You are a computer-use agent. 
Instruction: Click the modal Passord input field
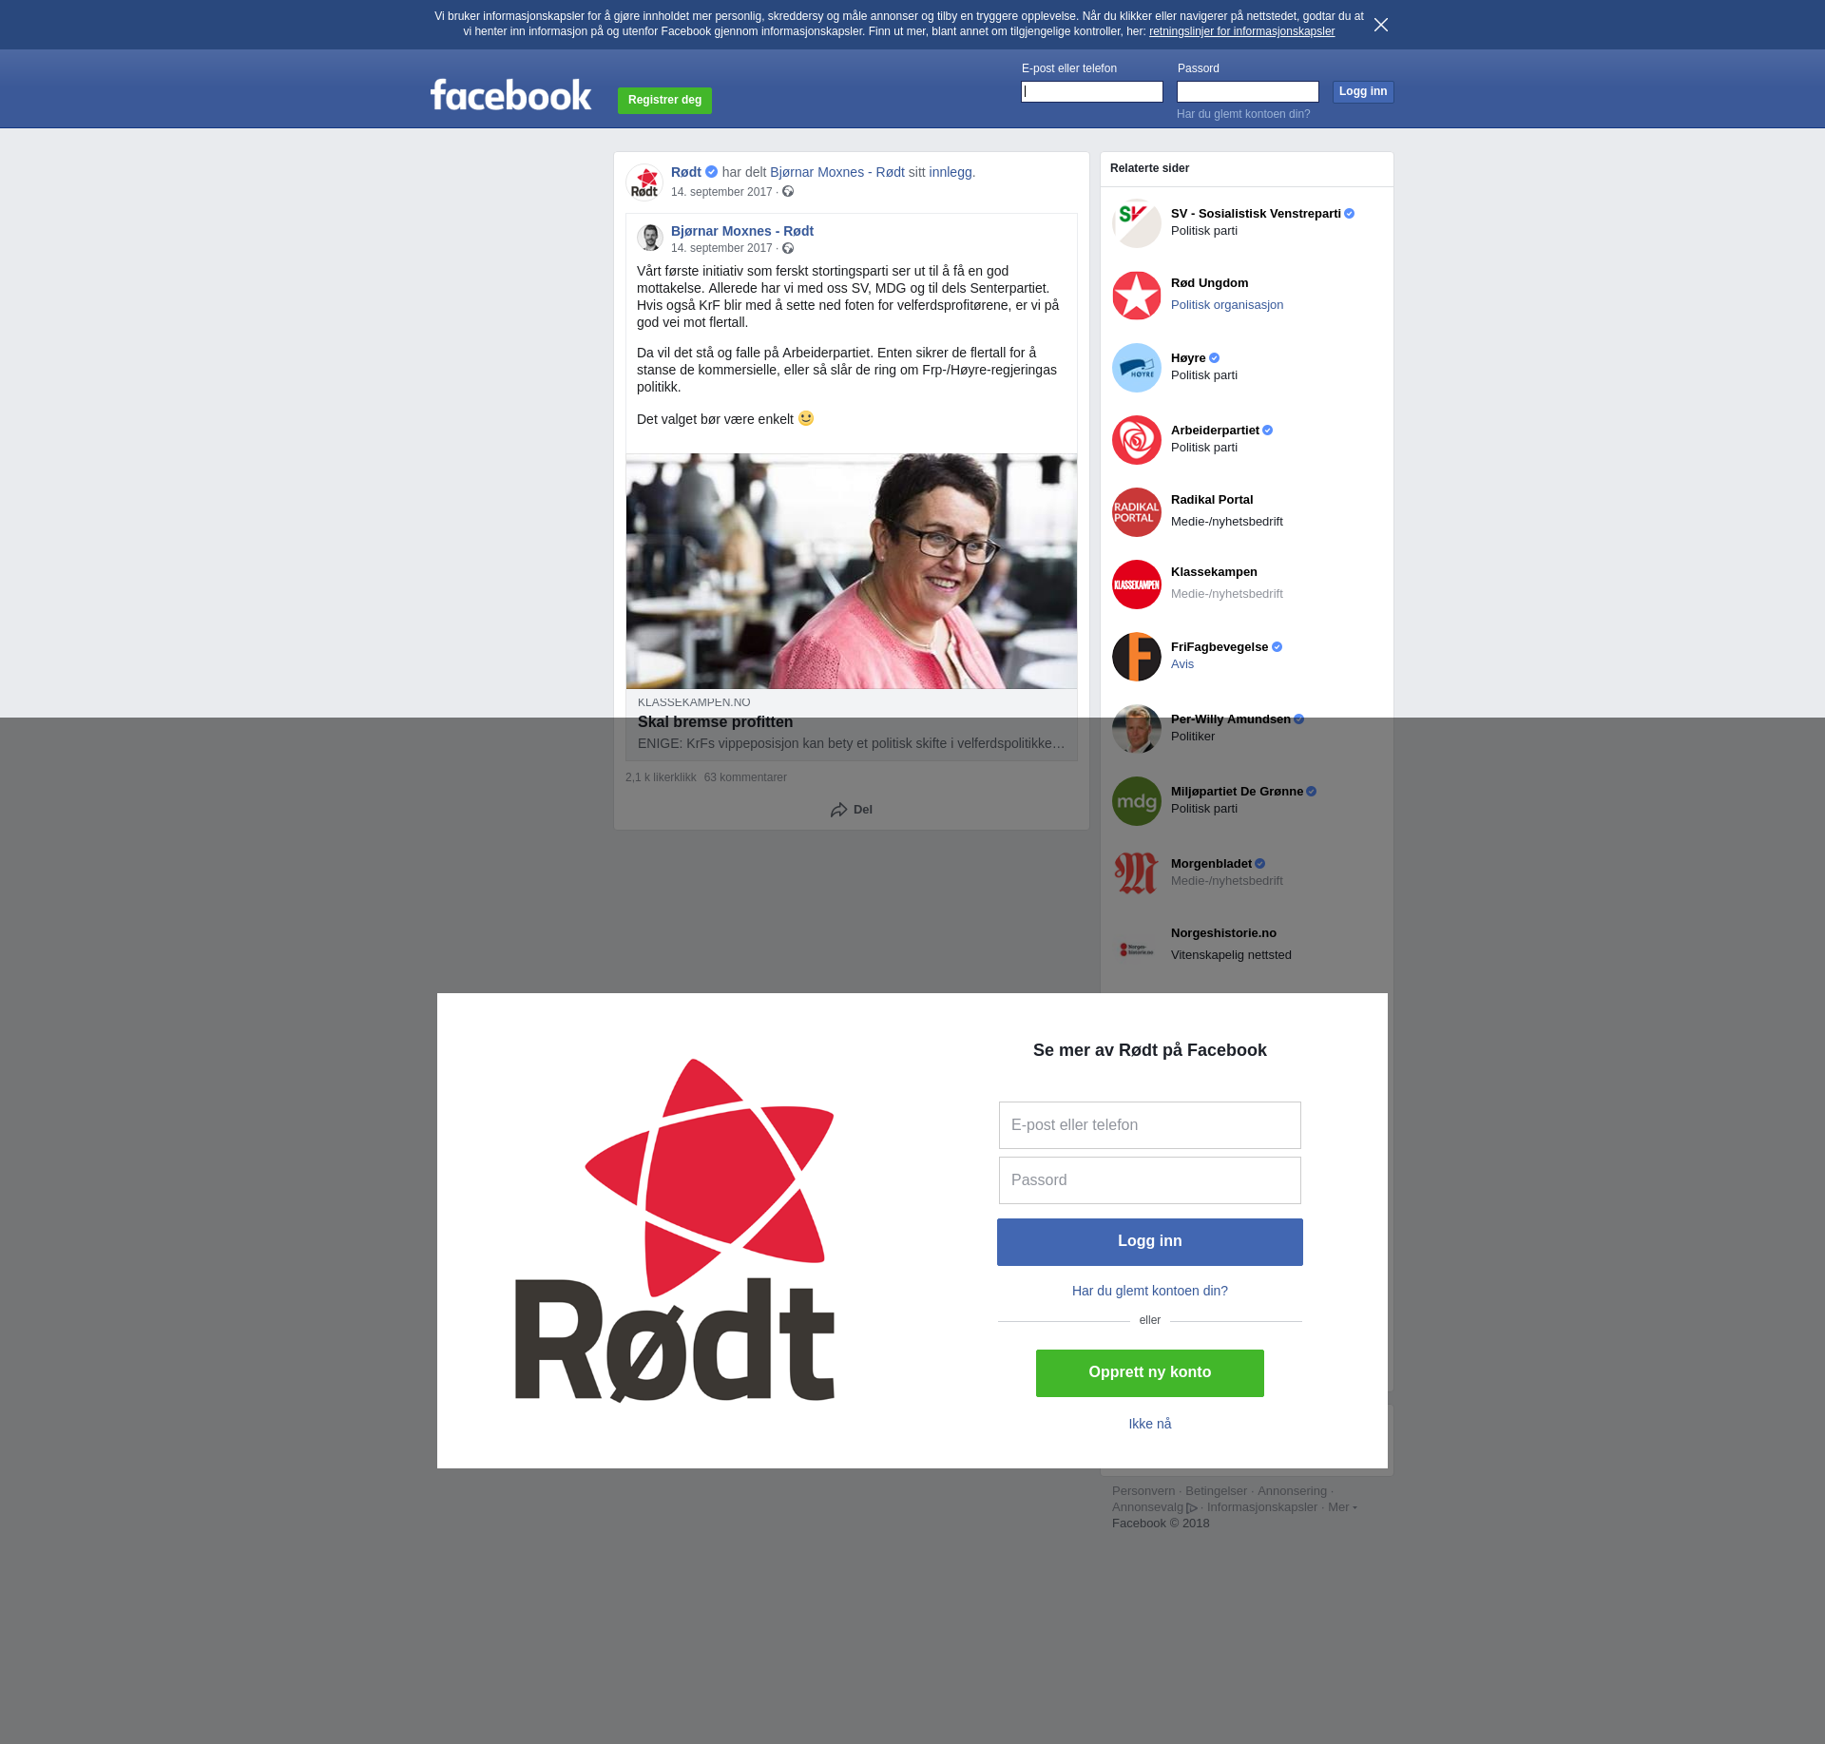pyautogui.click(x=1149, y=1180)
